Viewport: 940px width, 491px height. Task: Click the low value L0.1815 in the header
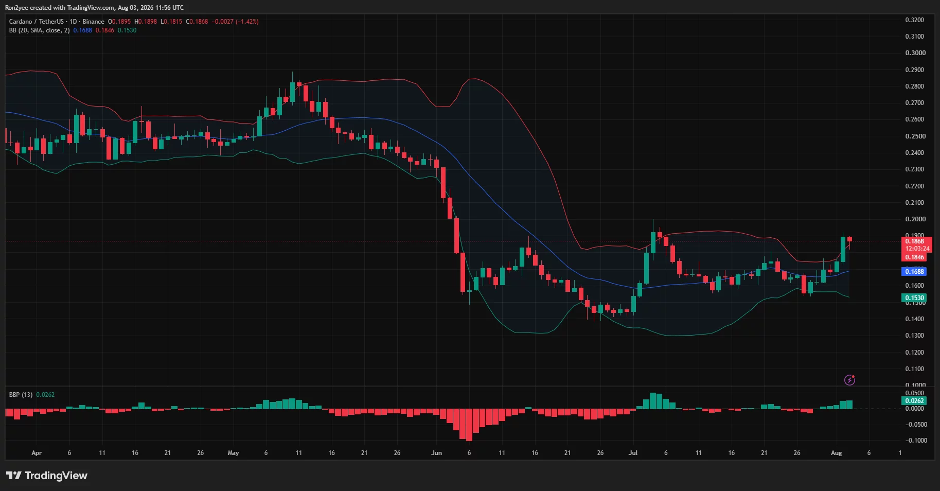point(171,22)
